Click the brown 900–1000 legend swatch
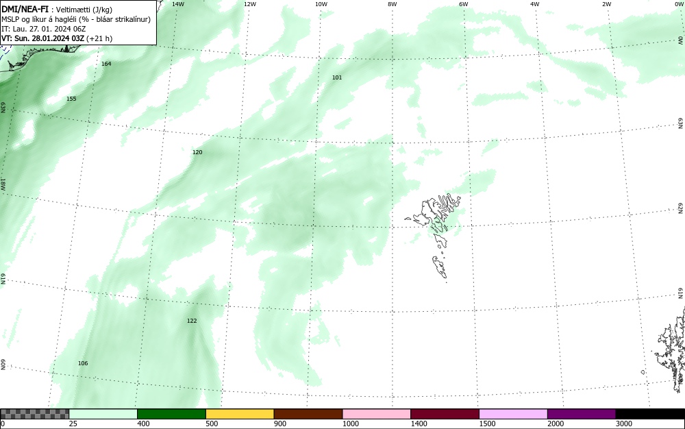 click(x=308, y=414)
